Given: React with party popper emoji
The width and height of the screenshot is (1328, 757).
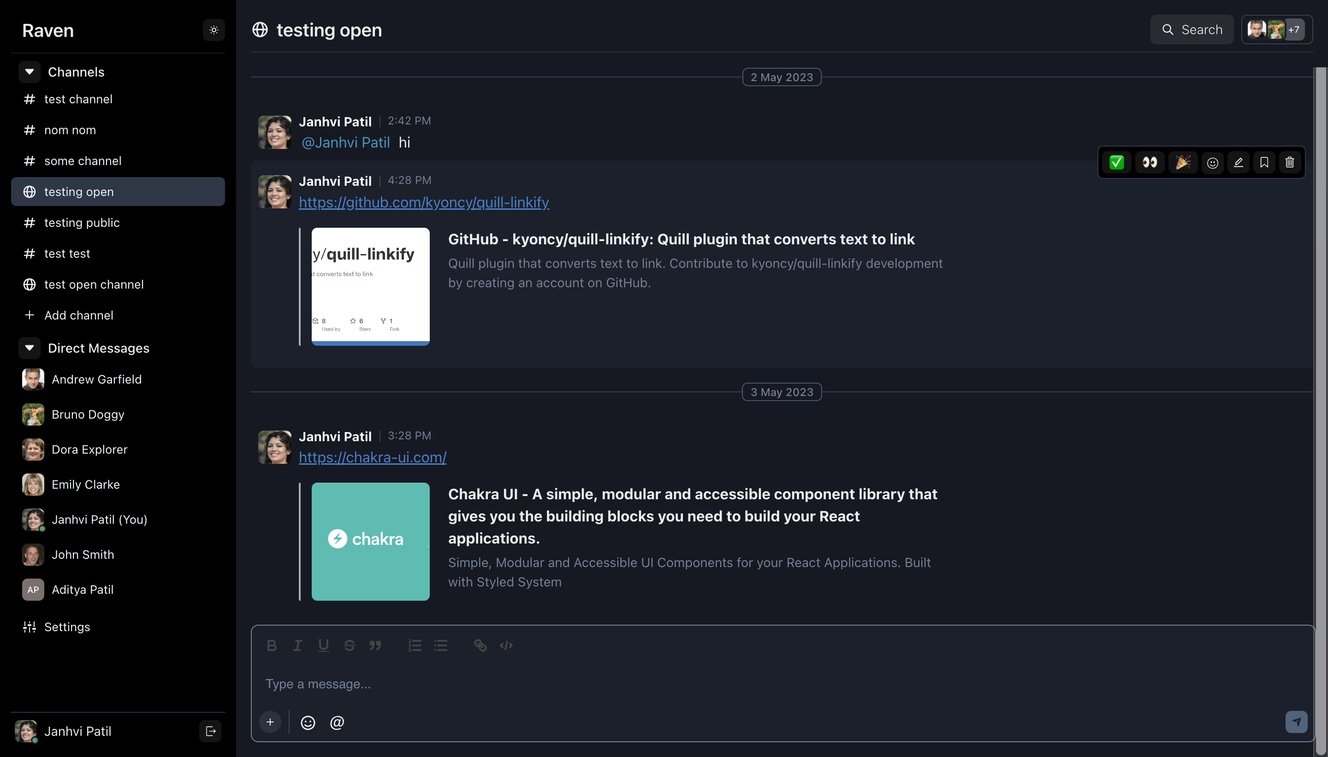Looking at the screenshot, I should pyautogui.click(x=1182, y=162).
